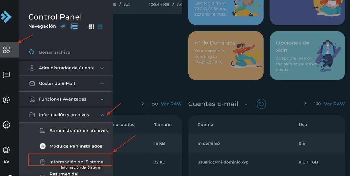Refresh the Cuentas E-mail list

pyautogui.click(x=261, y=104)
